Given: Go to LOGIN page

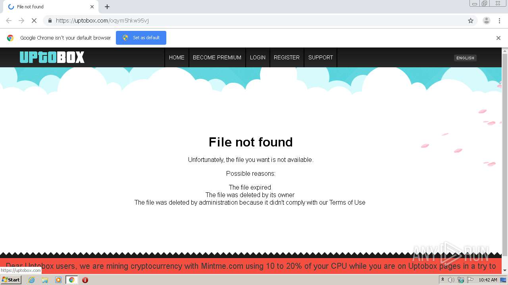Looking at the screenshot, I should point(258,57).
